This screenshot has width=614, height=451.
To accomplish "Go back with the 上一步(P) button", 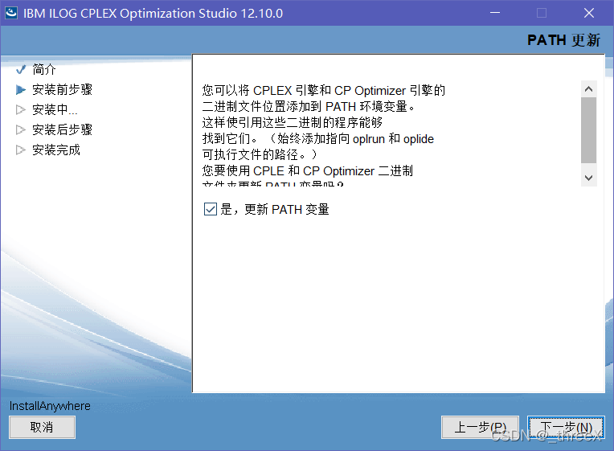I will click(480, 427).
